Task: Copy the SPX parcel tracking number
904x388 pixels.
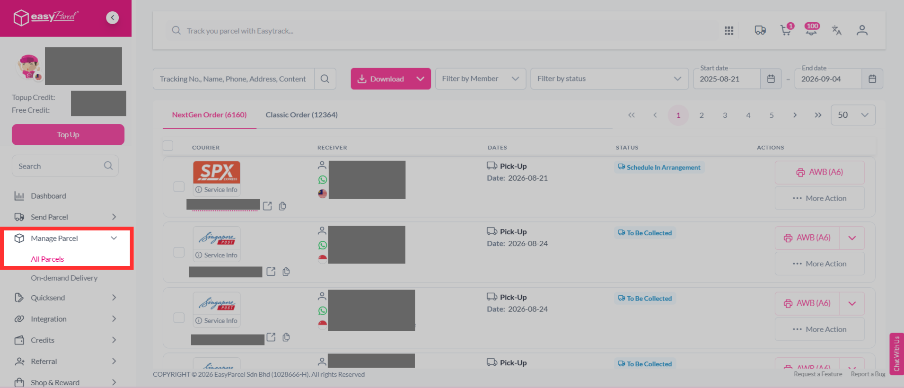Action: click(x=282, y=206)
